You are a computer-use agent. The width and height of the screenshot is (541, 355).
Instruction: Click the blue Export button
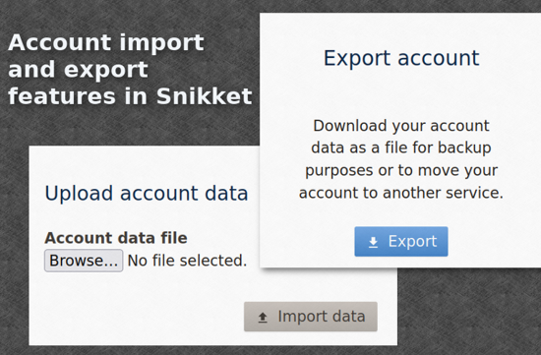pyautogui.click(x=401, y=242)
